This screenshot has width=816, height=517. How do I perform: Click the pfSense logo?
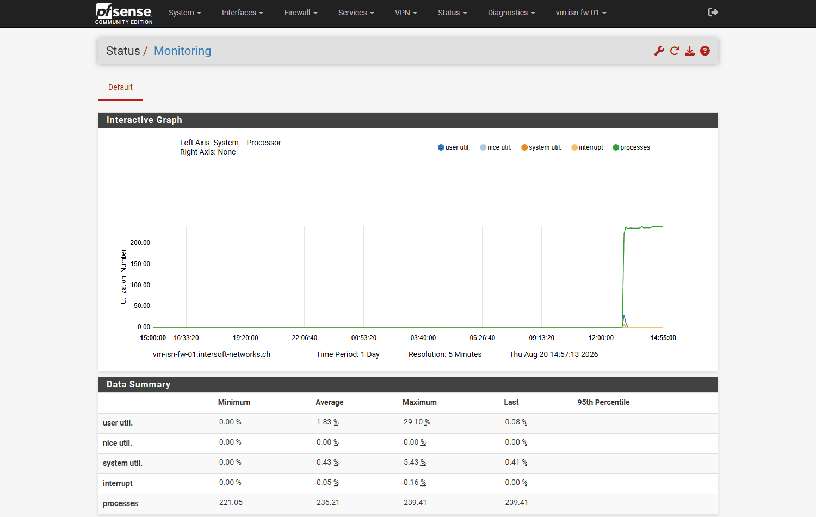click(124, 14)
